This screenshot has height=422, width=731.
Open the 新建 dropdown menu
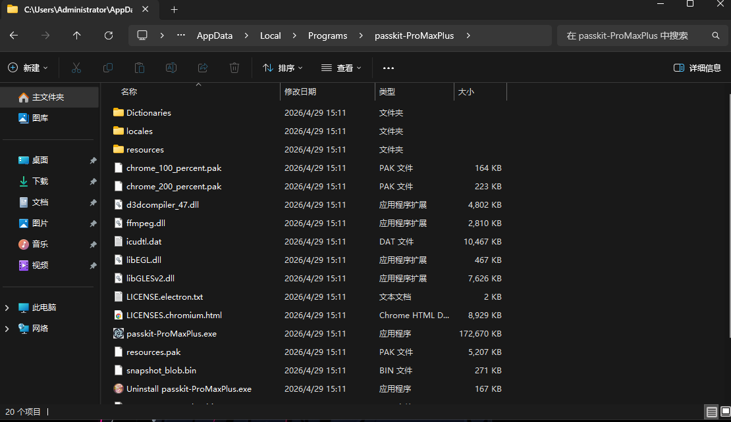point(28,68)
